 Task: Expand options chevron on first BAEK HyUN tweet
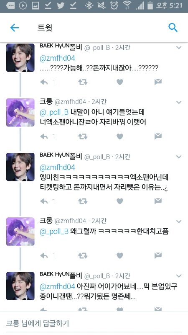(179, 48)
